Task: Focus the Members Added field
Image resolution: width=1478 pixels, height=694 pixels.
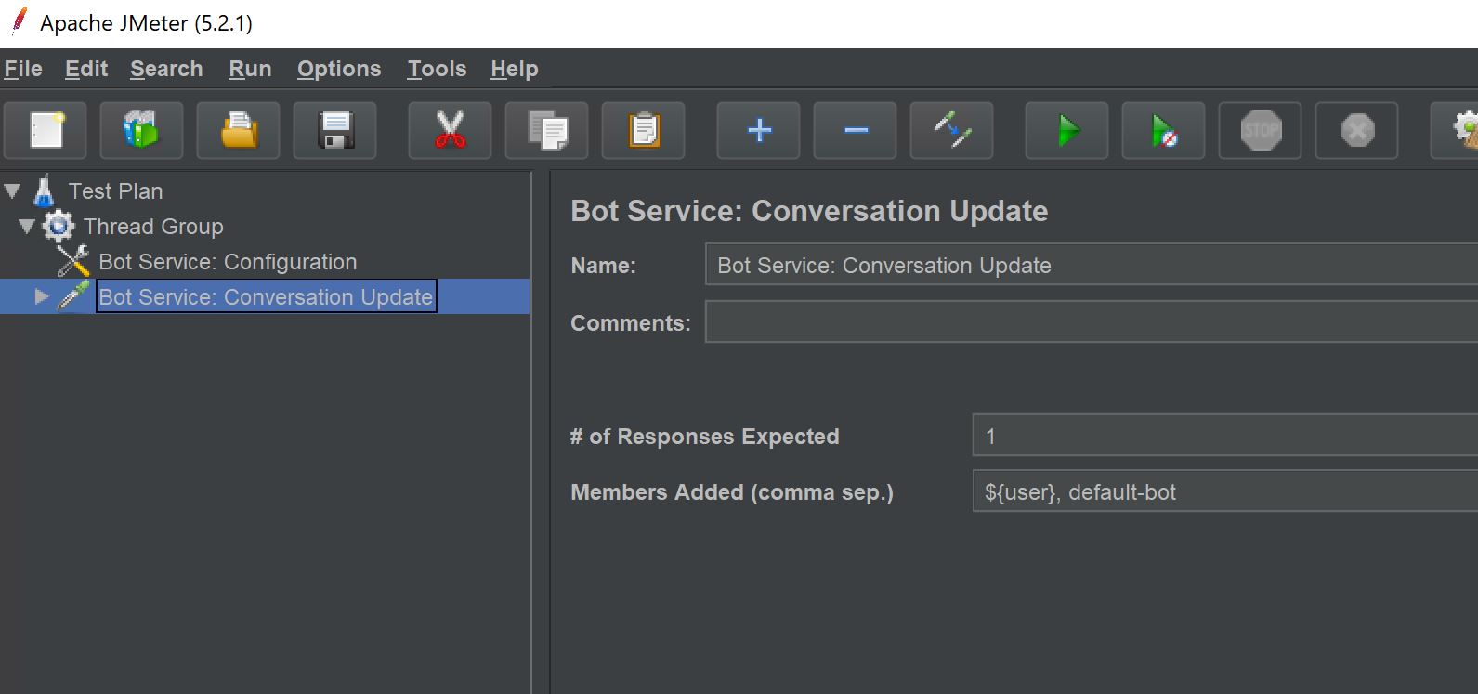Action: (1225, 491)
